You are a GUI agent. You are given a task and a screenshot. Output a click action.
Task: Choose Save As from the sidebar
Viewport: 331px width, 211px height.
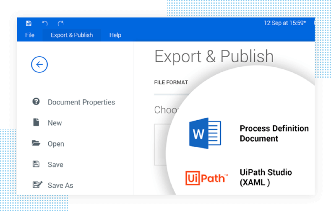coord(60,185)
